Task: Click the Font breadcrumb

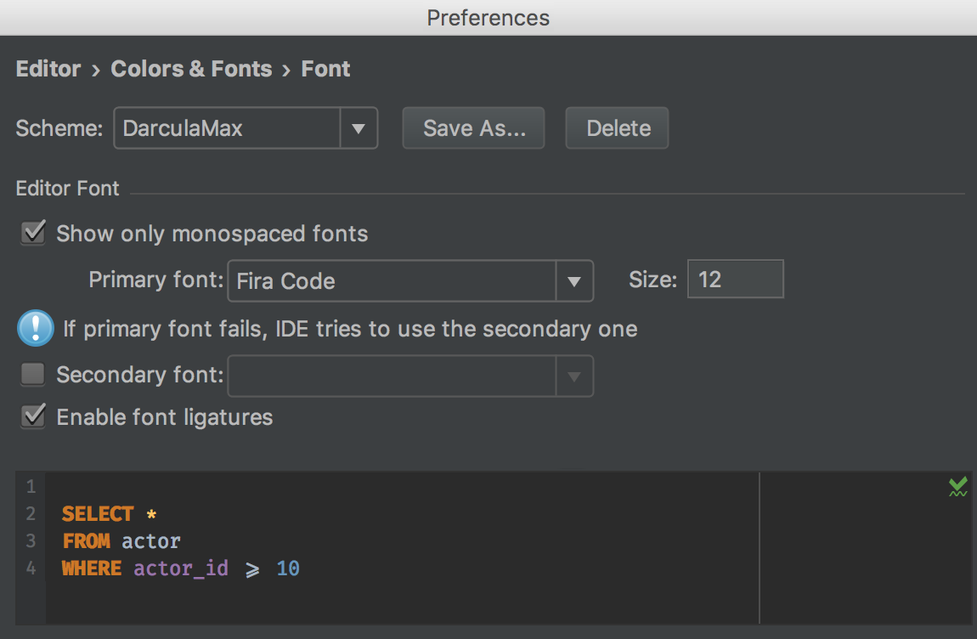Action: tap(325, 69)
